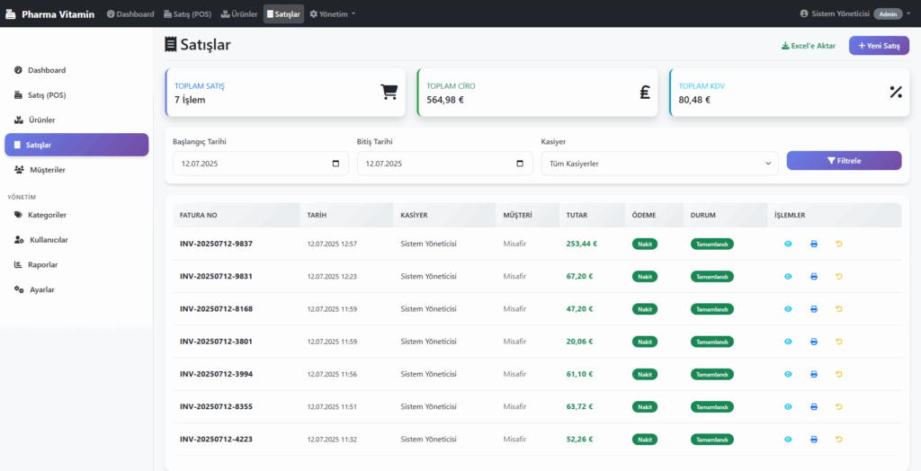This screenshot has width=921, height=471.
Task: Click Tamamlandı badge in INV-20250712-8168 row
Action: (x=712, y=309)
